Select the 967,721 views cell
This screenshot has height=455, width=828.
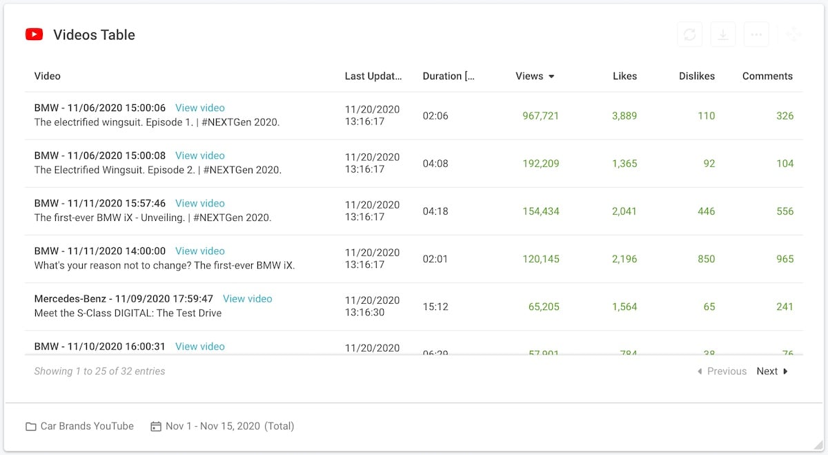pos(540,115)
